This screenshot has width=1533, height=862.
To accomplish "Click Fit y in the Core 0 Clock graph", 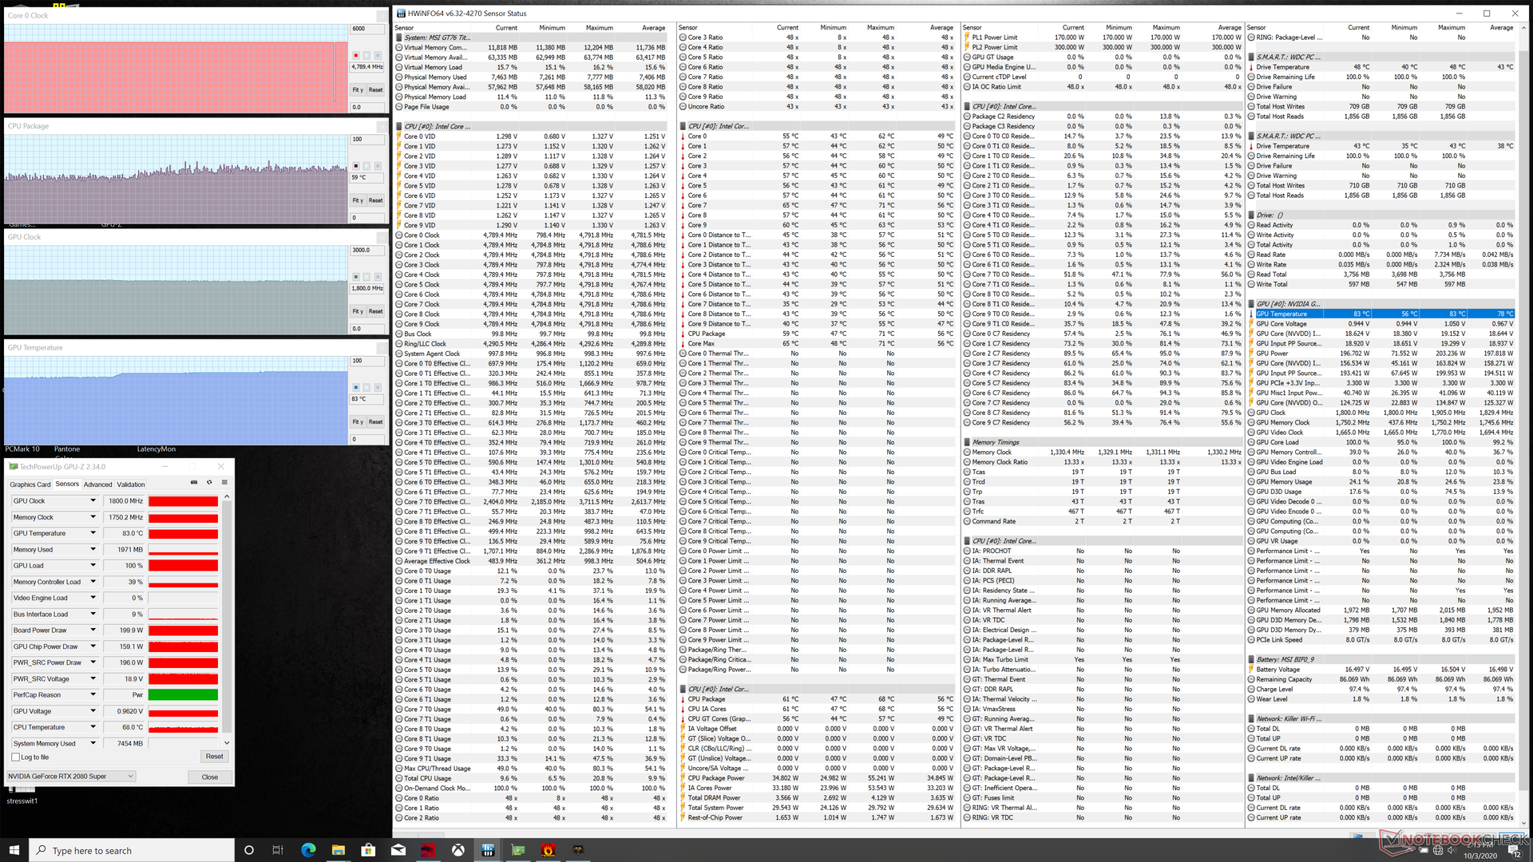I will (358, 90).
